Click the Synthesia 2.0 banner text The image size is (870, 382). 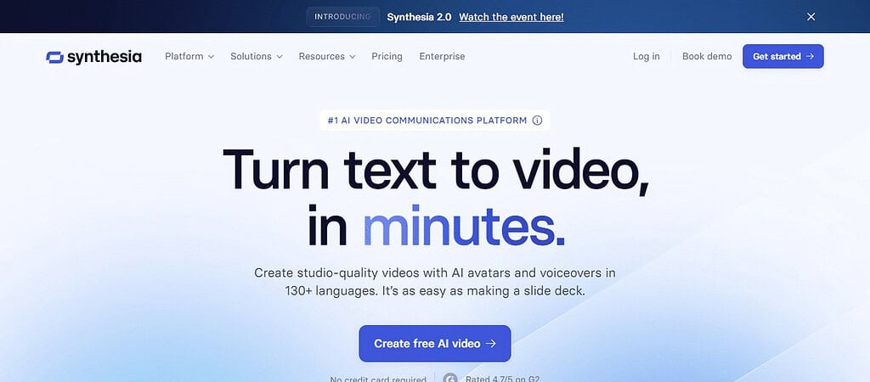[419, 17]
